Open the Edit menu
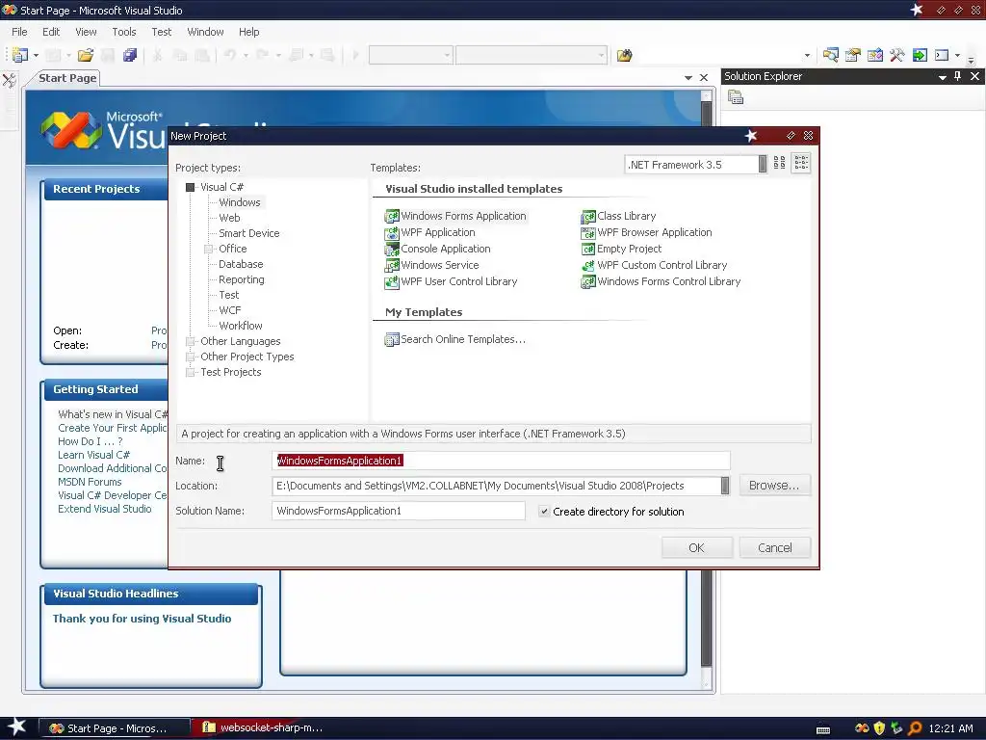Viewport: 986px width, 740px height. (51, 32)
